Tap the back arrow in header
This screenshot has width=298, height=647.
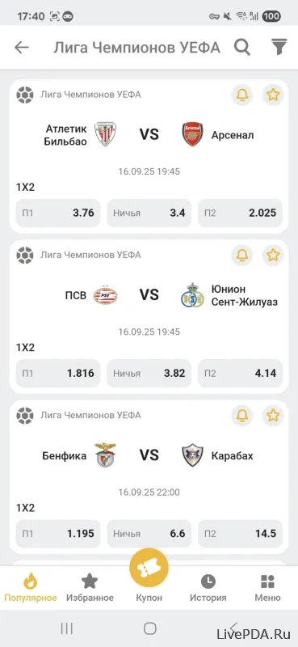coord(22,48)
